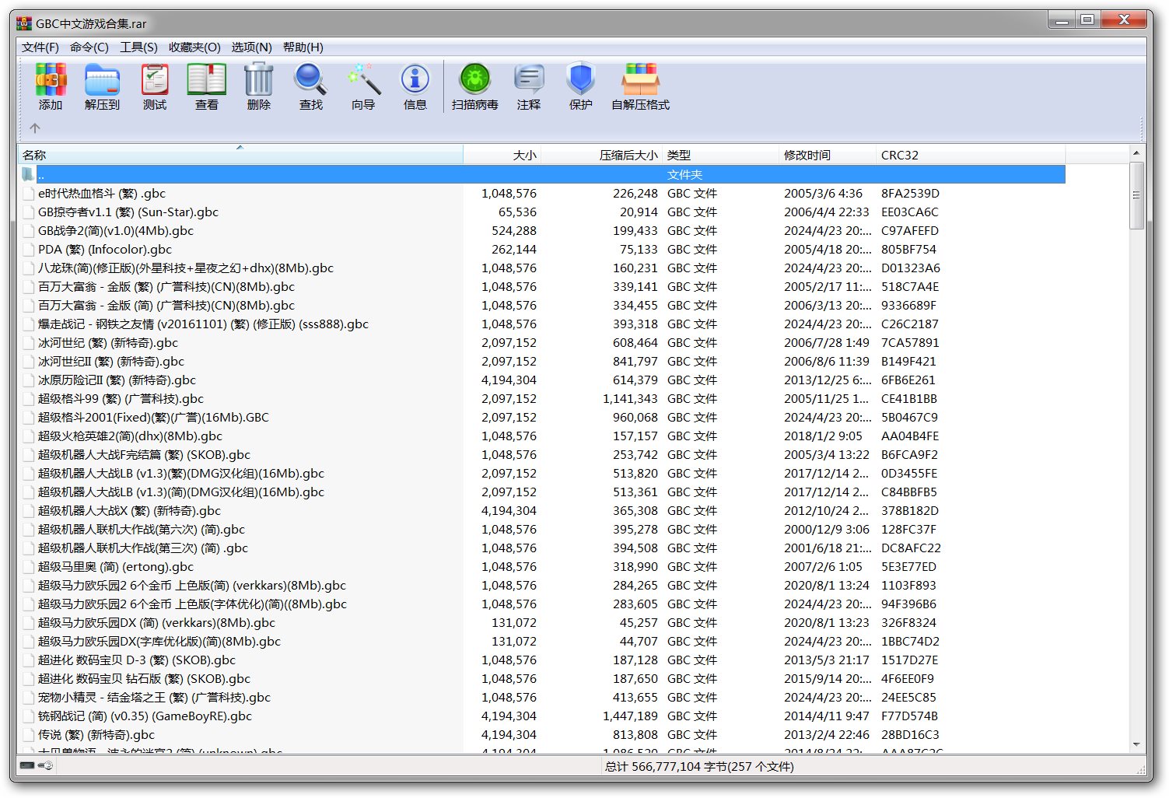1169x798 pixels.
Task: Select 超级机器人大战F完结篇 (繁) (SKOB).gbc
Action: click(x=144, y=455)
